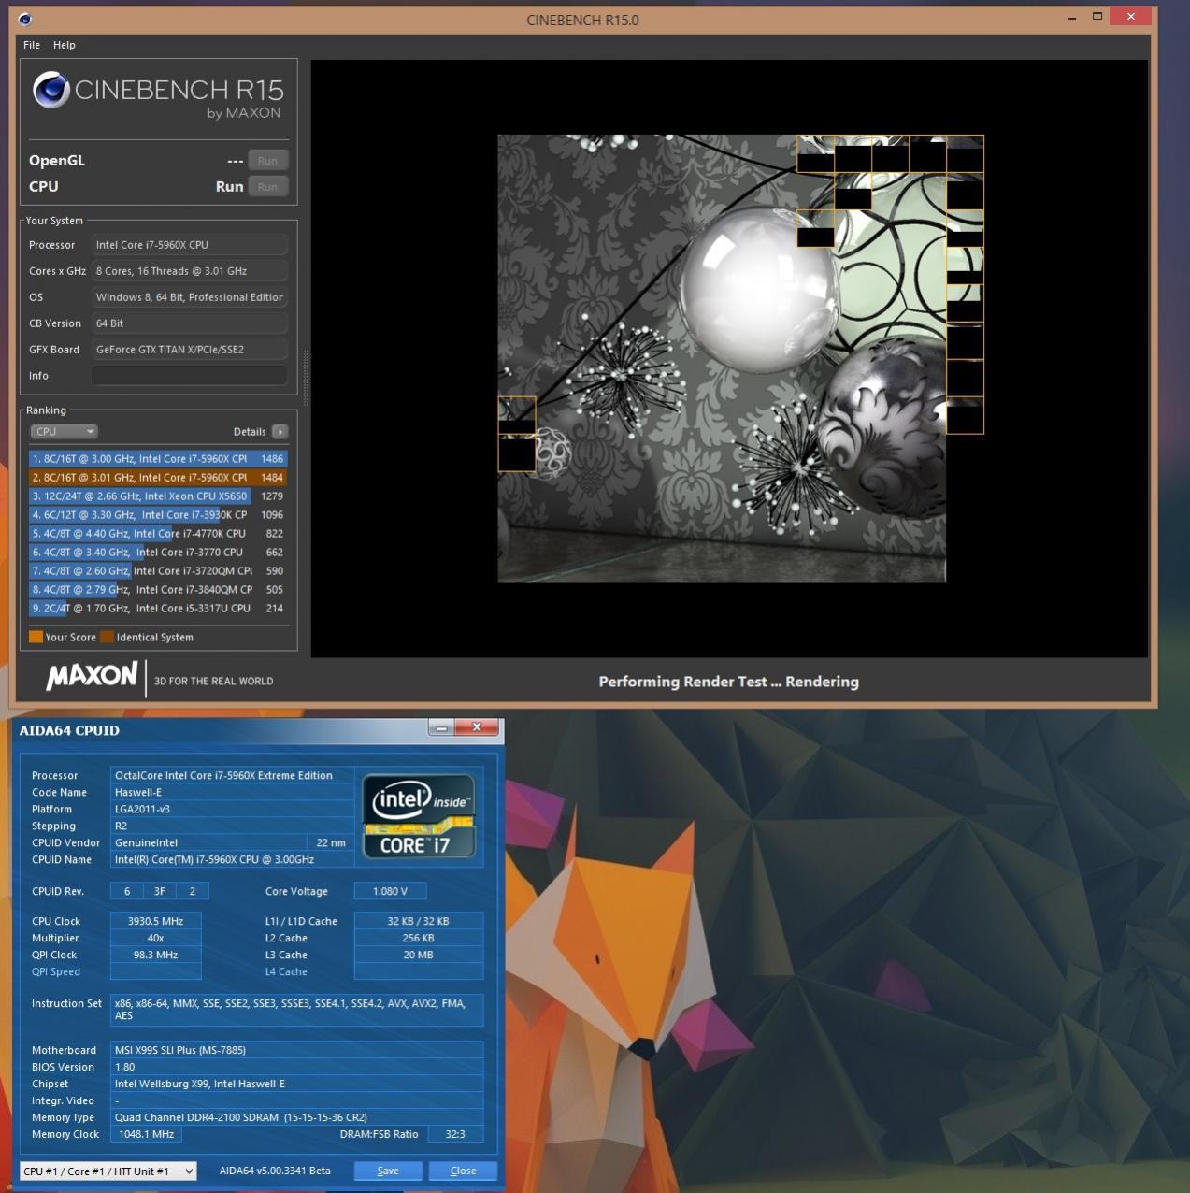This screenshot has height=1193, width=1190.
Task: Click the 22 nm process value
Action: (x=331, y=843)
